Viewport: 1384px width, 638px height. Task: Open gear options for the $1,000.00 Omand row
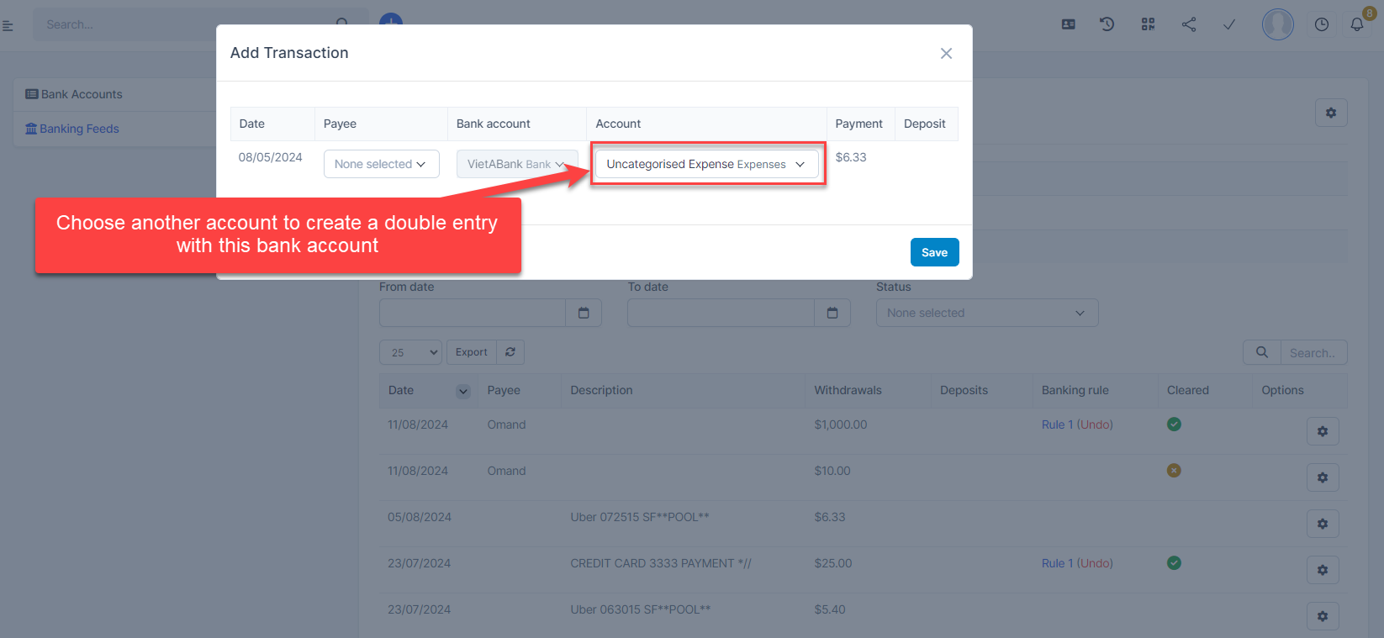[1322, 431]
